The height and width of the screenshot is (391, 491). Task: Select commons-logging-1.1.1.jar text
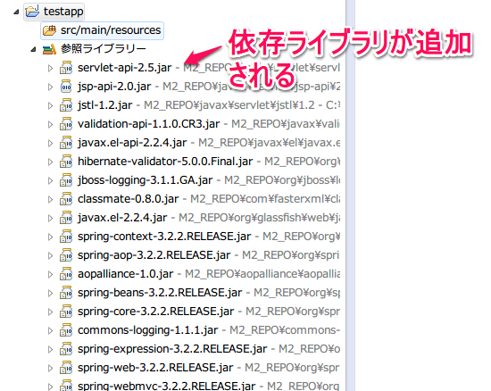click(x=148, y=330)
